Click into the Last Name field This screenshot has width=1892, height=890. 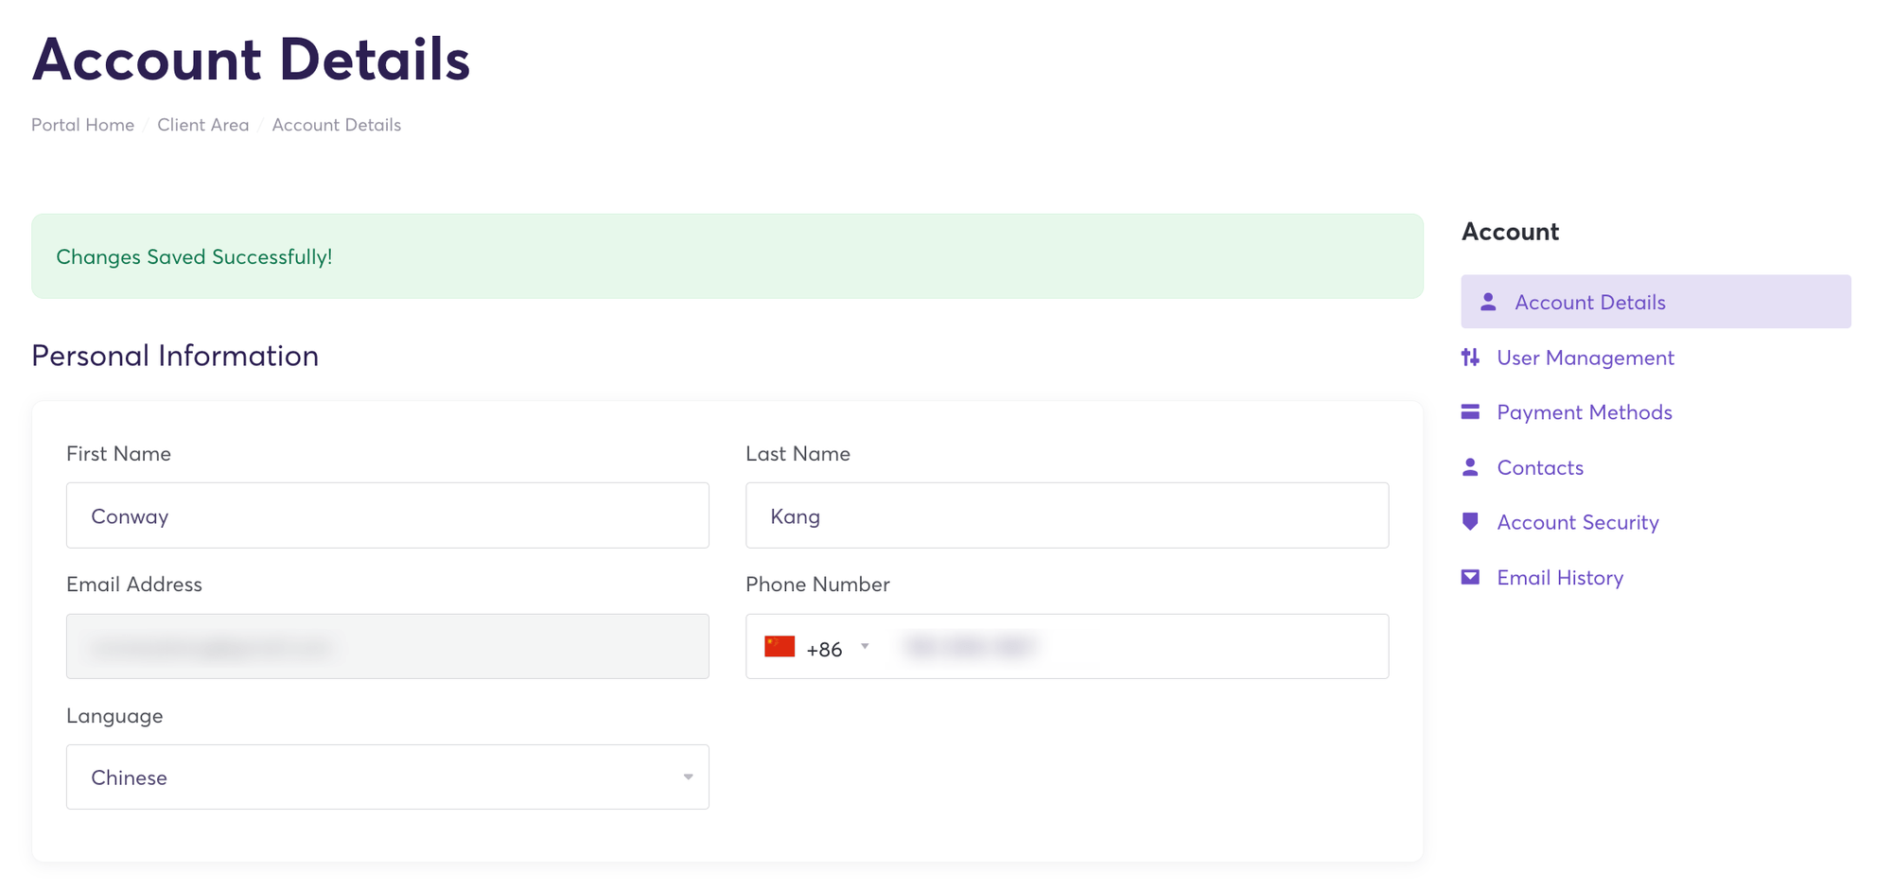click(1066, 515)
